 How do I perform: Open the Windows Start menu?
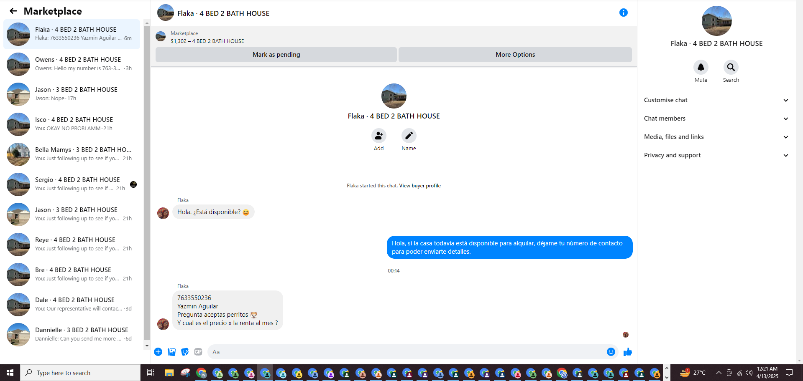pos(10,373)
